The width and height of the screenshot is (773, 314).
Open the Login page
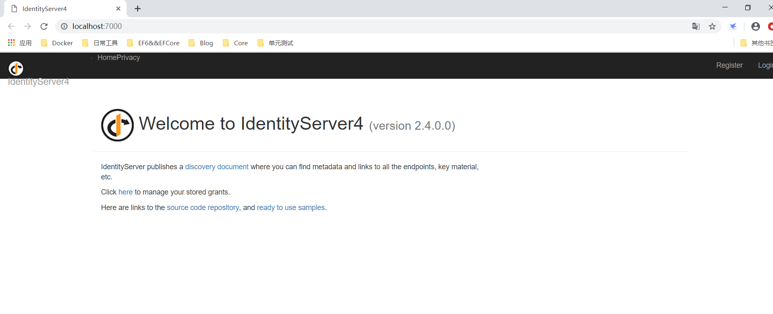[765, 65]
